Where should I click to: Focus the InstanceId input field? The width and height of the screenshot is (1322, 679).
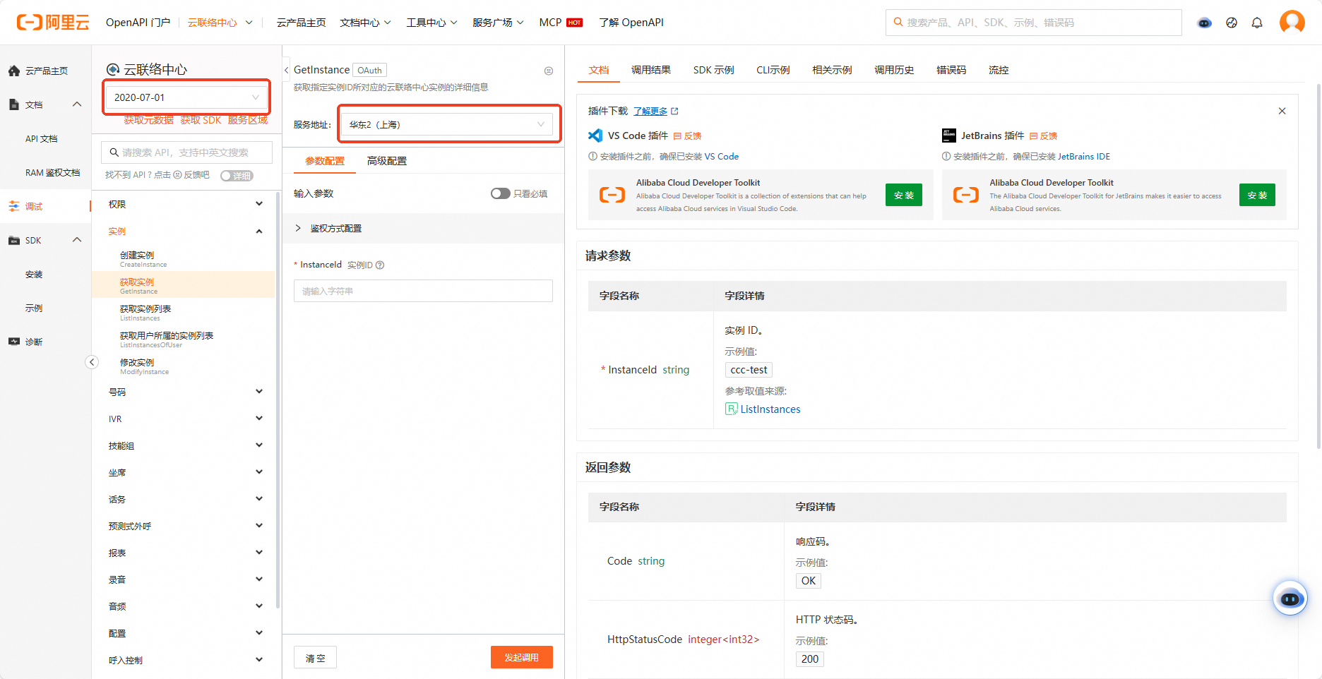click(423, 291)
